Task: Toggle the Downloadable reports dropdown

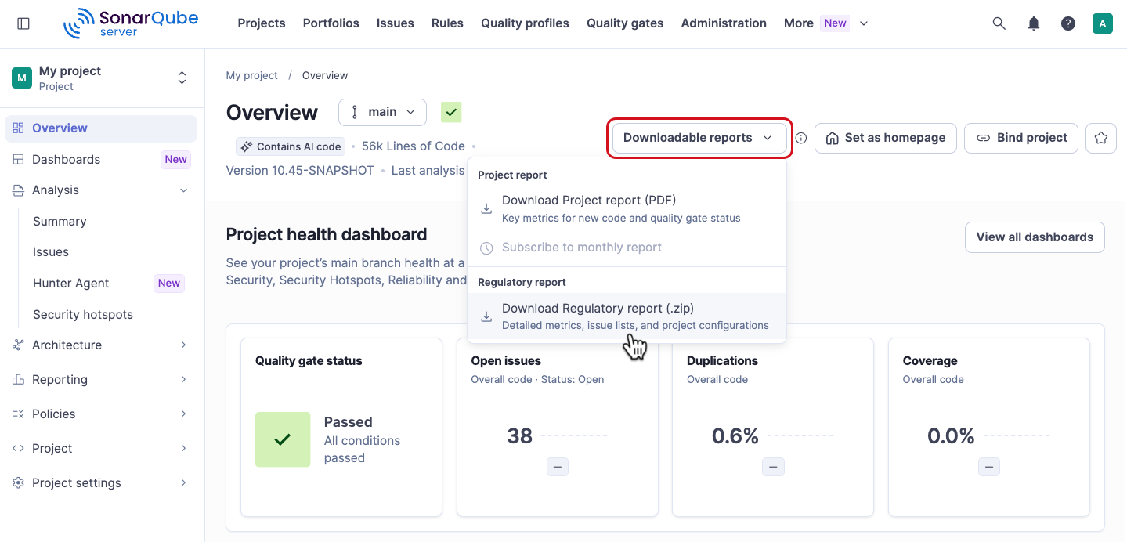Action: [699, 138]
